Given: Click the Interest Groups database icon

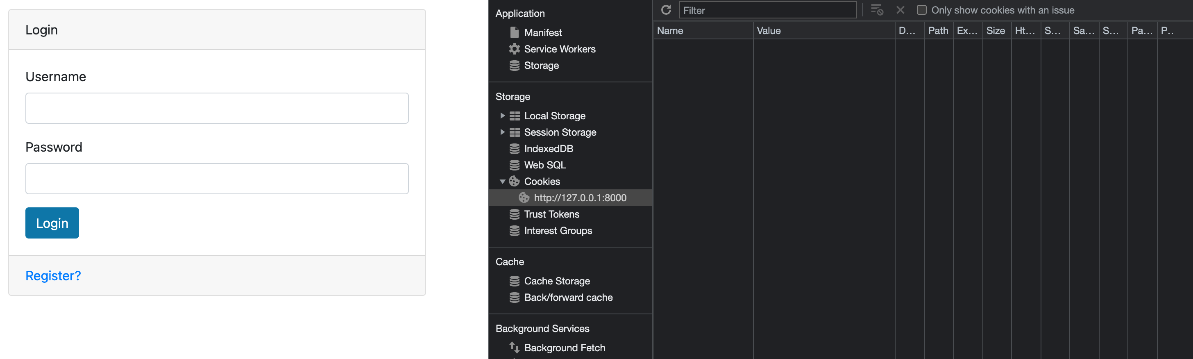Looking at the screenshot, I should pyautogui.click(x=514, y=230).
